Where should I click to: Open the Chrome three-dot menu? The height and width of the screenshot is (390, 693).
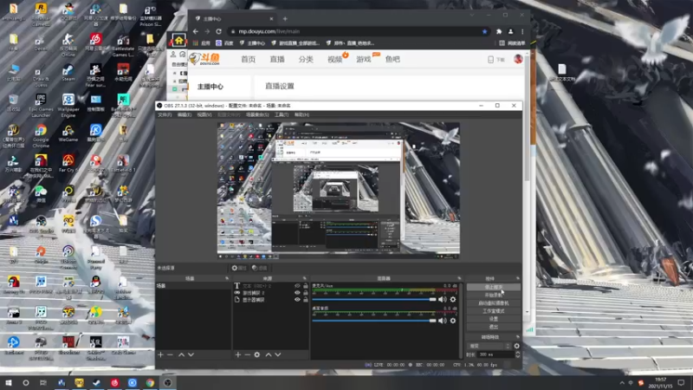[x=522, y=31]
